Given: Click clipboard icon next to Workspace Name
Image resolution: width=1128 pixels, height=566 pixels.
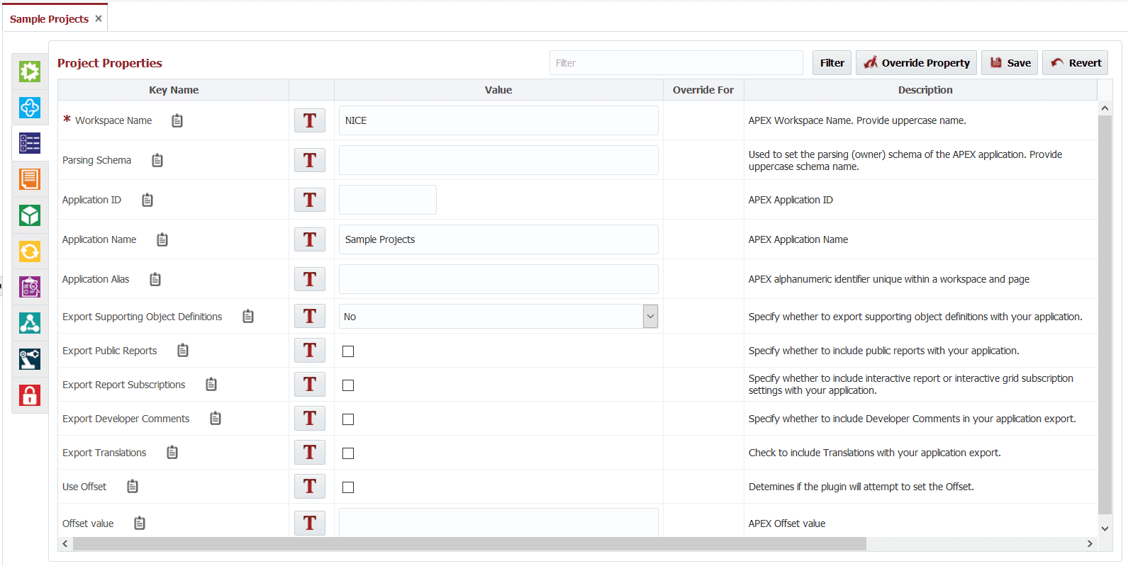Looking at the screenshot, I should click(177, 120).
